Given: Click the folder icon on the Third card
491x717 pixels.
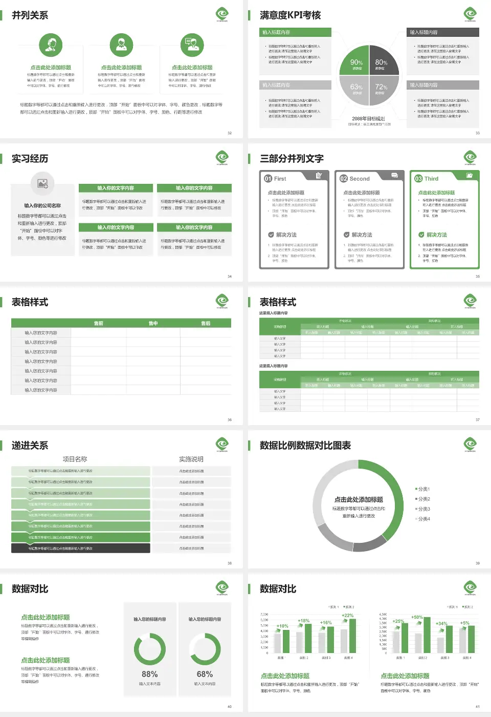Looking at the screenshot, I should (468, 175).
